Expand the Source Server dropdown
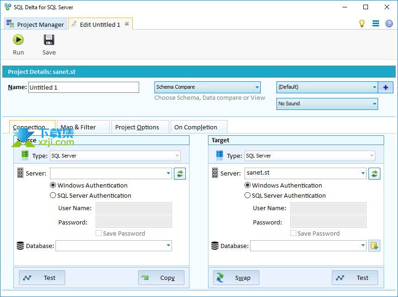Image resolution: width=398 pixels, height=297 pixels. 168,174
